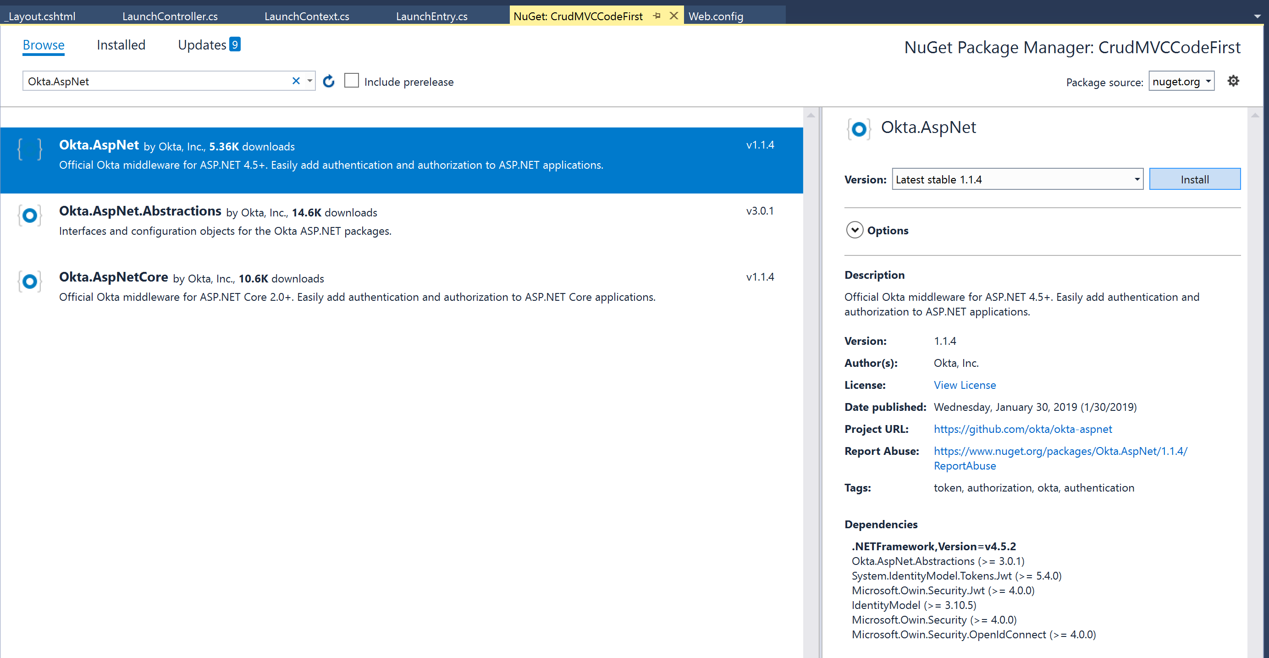Open NuGet settings gear icon
Image resolution: width=1269 pixels, height=658 pixels.
click(x=1233, y=81)
